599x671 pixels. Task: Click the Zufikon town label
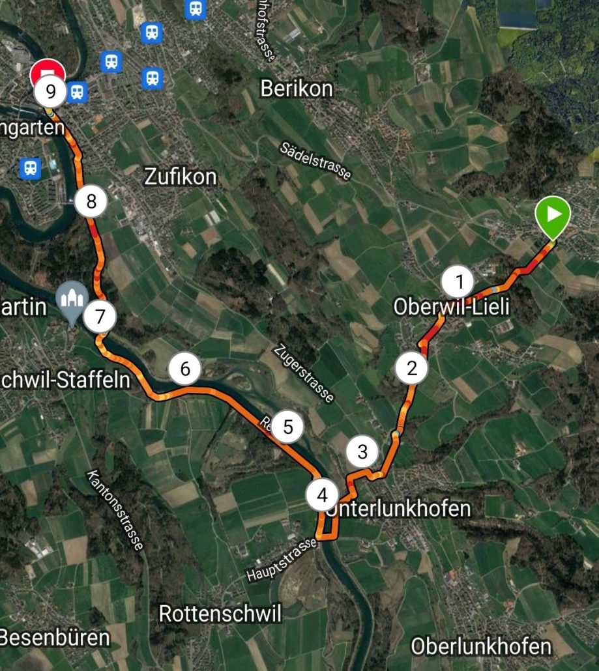click(x=181, y=177)
